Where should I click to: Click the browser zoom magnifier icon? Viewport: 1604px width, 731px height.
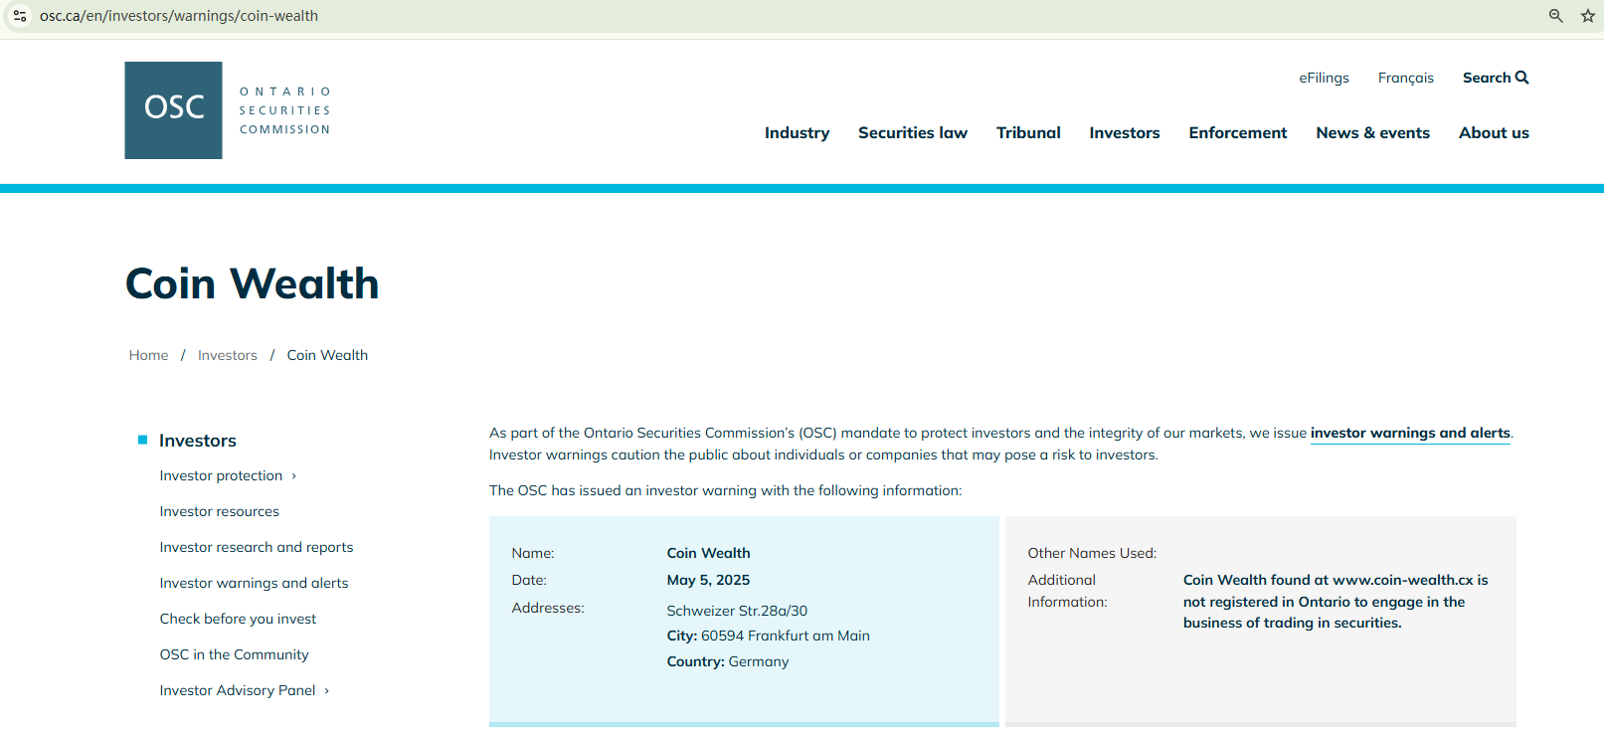[1556, 16]
